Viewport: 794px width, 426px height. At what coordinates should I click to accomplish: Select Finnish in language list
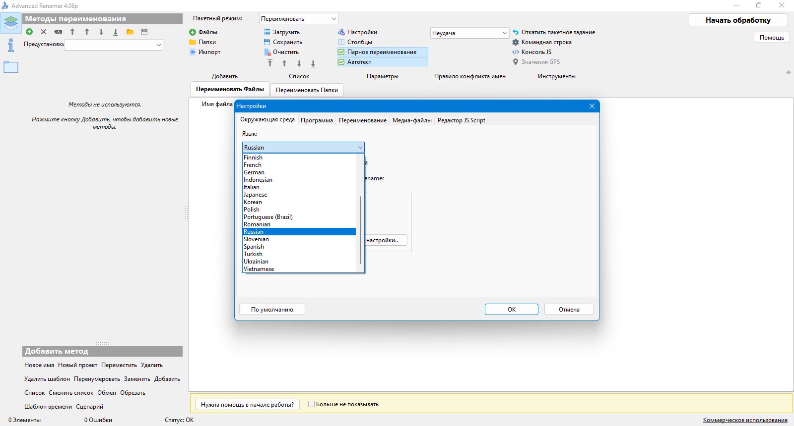tap(299, 158)
